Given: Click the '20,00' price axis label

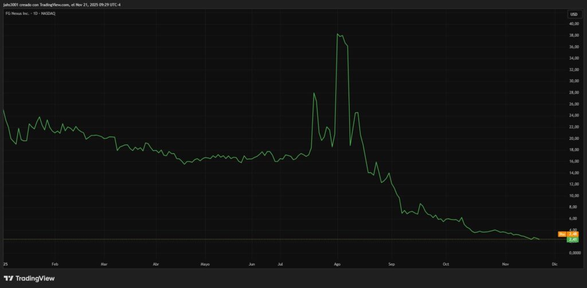Looking at the screenshot, I should (574, 138).
